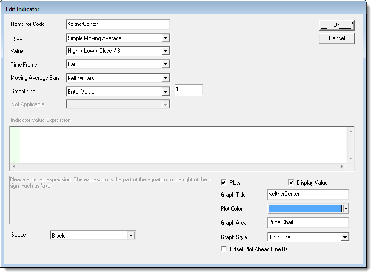Click the OK button
The width and height of the screenshot is (374, 275).
[337, 25]
